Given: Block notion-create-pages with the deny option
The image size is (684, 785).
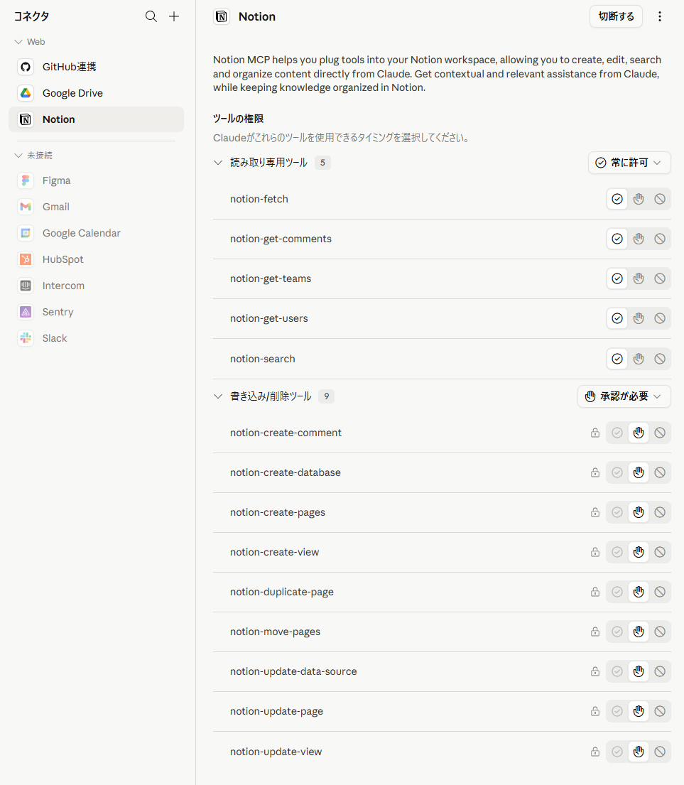Looking at the screenshot, I should point(660,512).
